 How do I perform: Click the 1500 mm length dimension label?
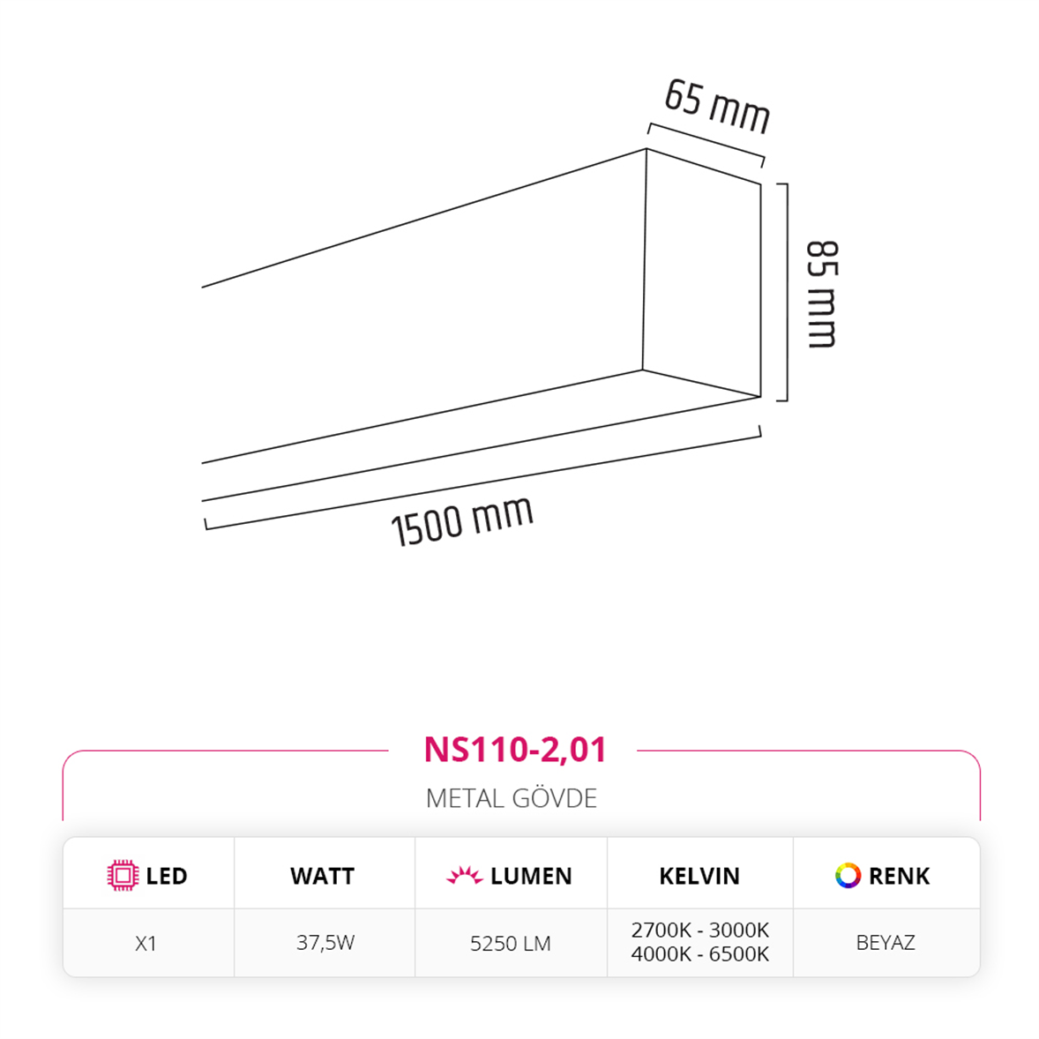(462, 520)
